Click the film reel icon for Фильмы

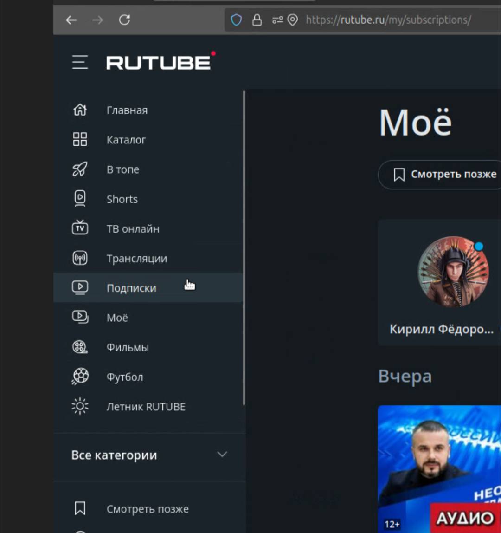click(x=80, y=347)
